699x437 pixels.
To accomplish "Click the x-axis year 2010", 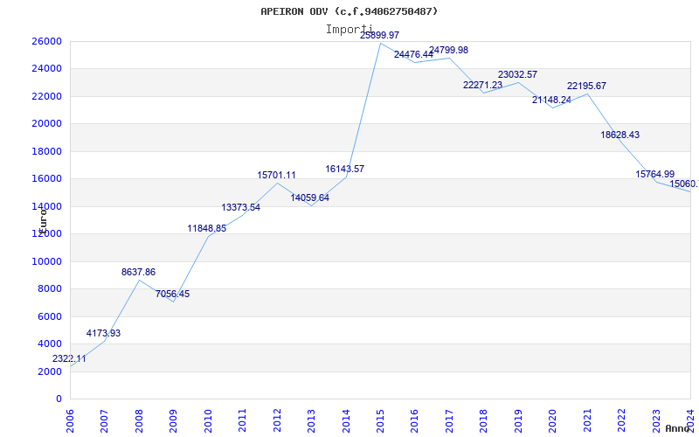I will pyautogui.click(x=208, y=420).
